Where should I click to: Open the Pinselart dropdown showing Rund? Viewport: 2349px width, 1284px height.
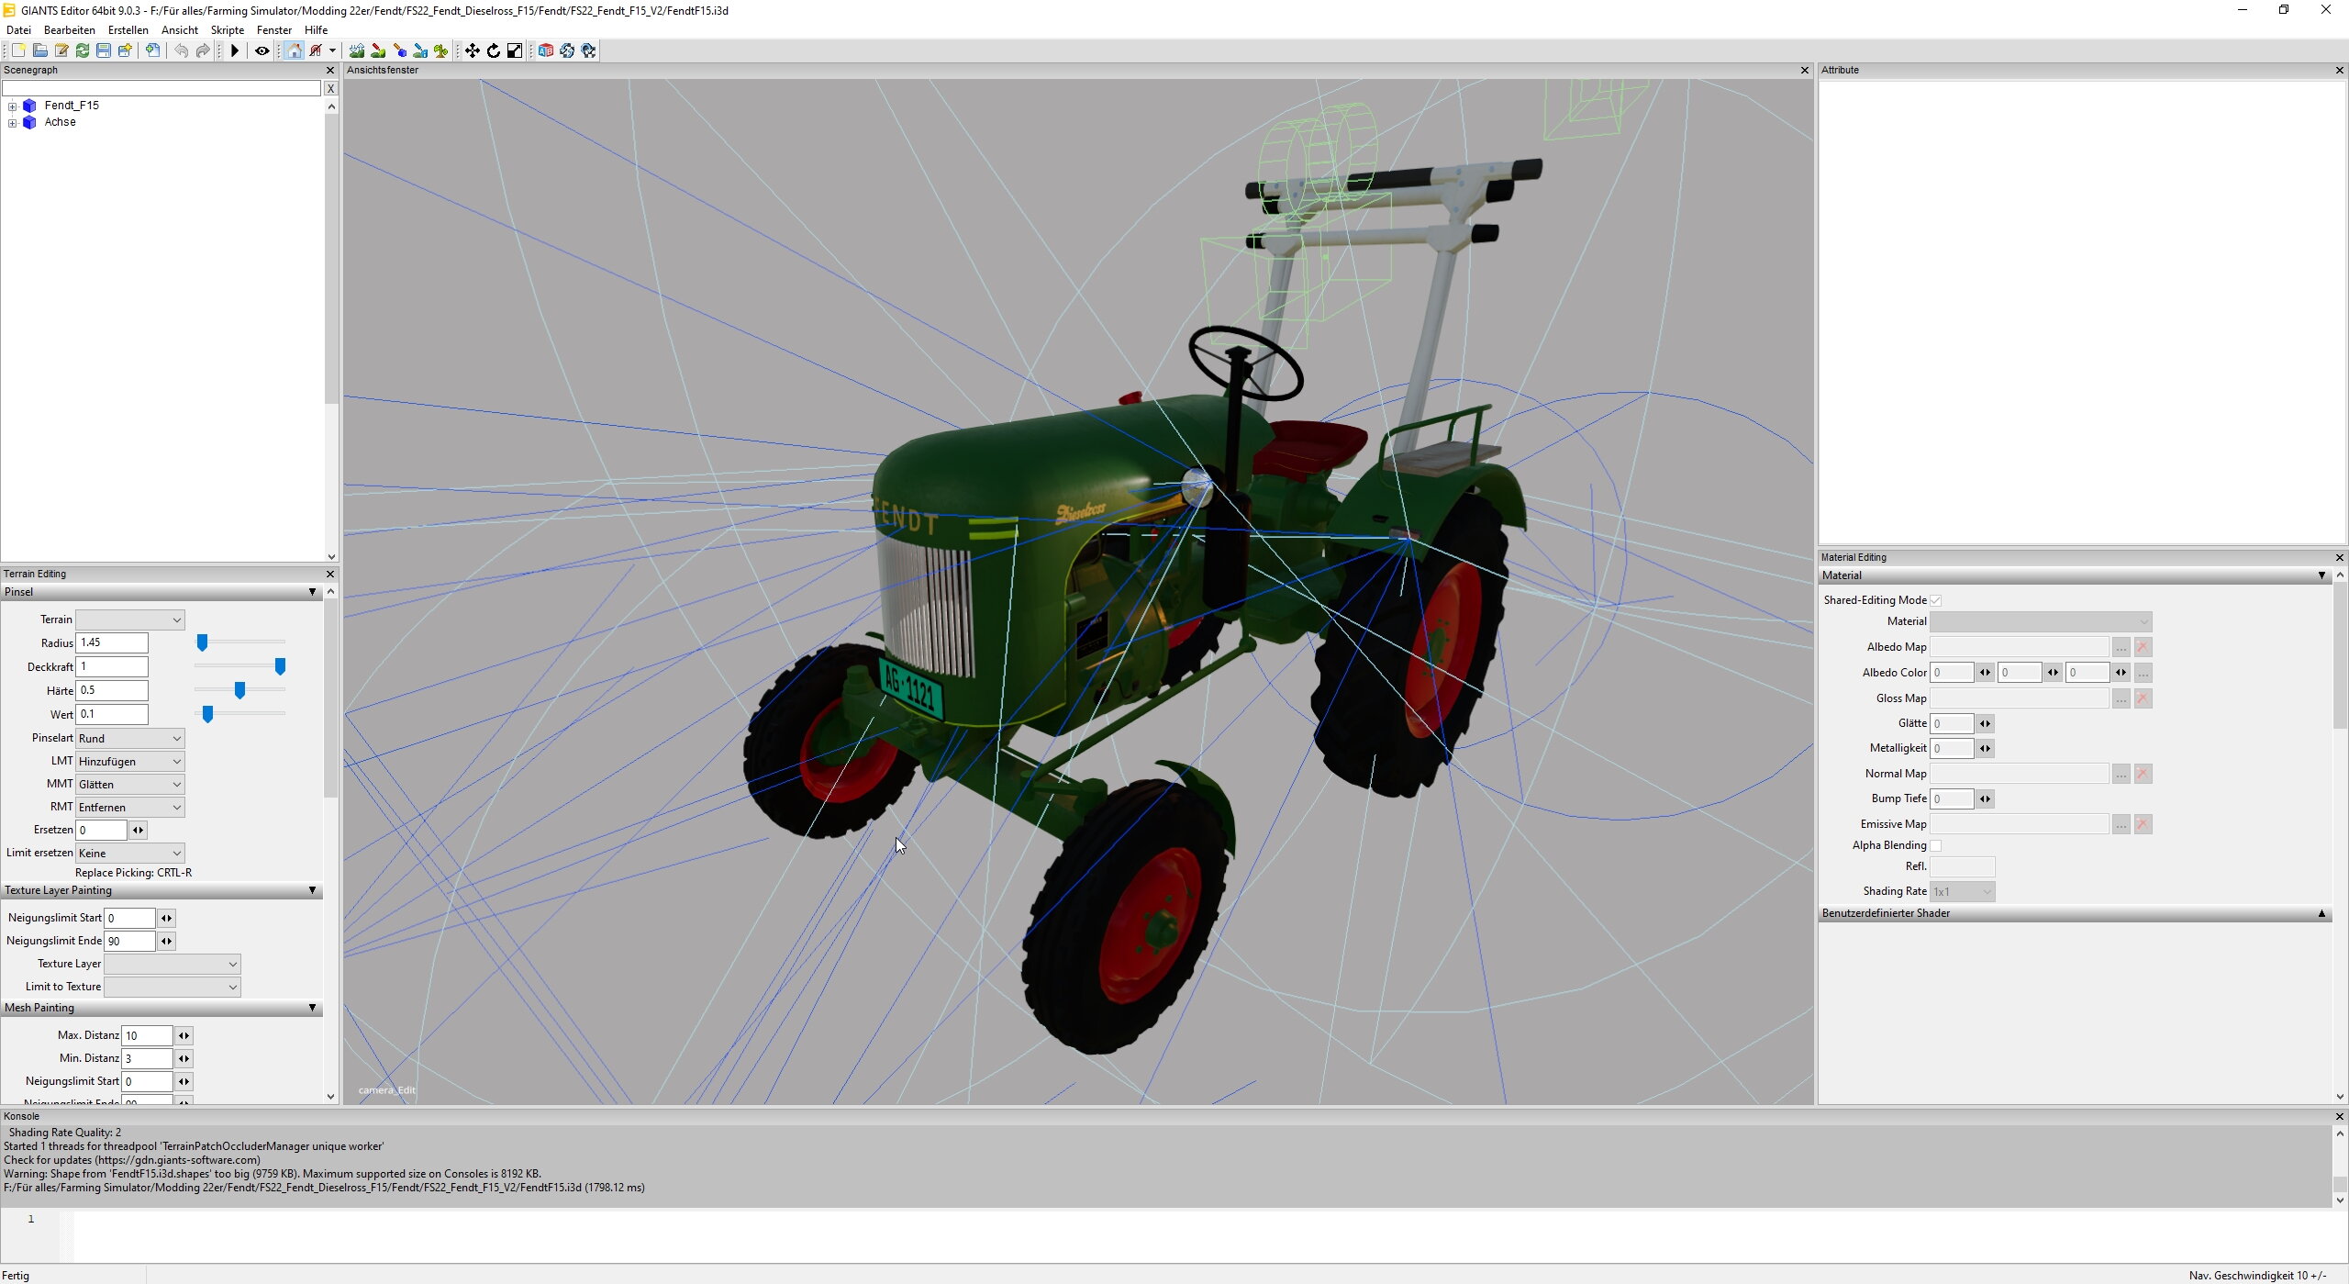click(x=129, y=739)
